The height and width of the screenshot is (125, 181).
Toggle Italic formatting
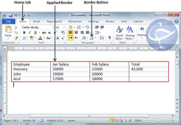[x=30, y=32]
